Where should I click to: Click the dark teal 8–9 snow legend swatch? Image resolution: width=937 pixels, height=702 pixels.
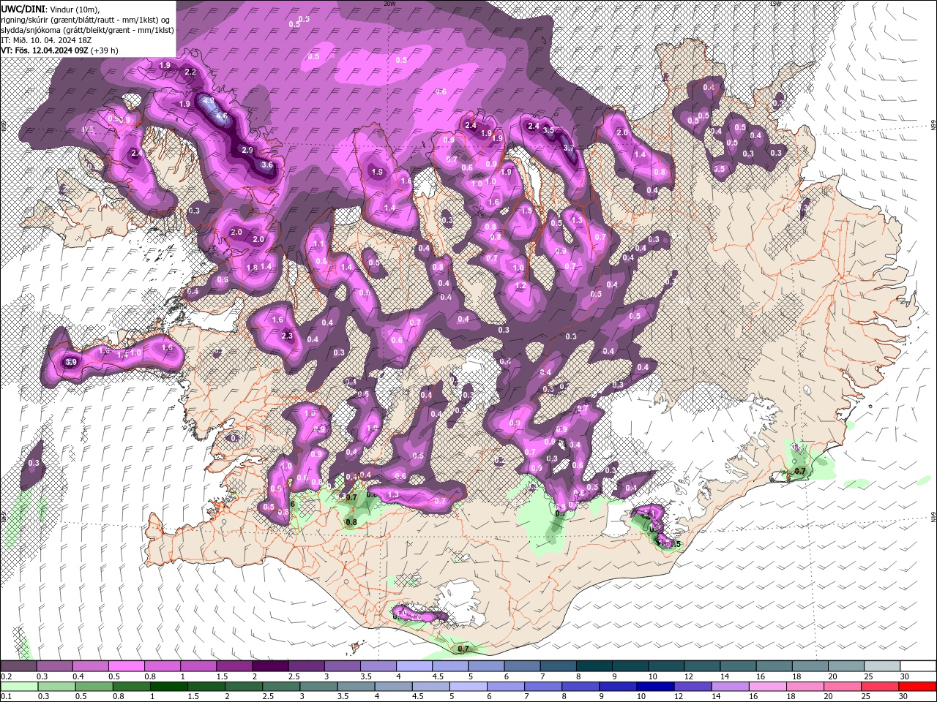tap(594, 666)
